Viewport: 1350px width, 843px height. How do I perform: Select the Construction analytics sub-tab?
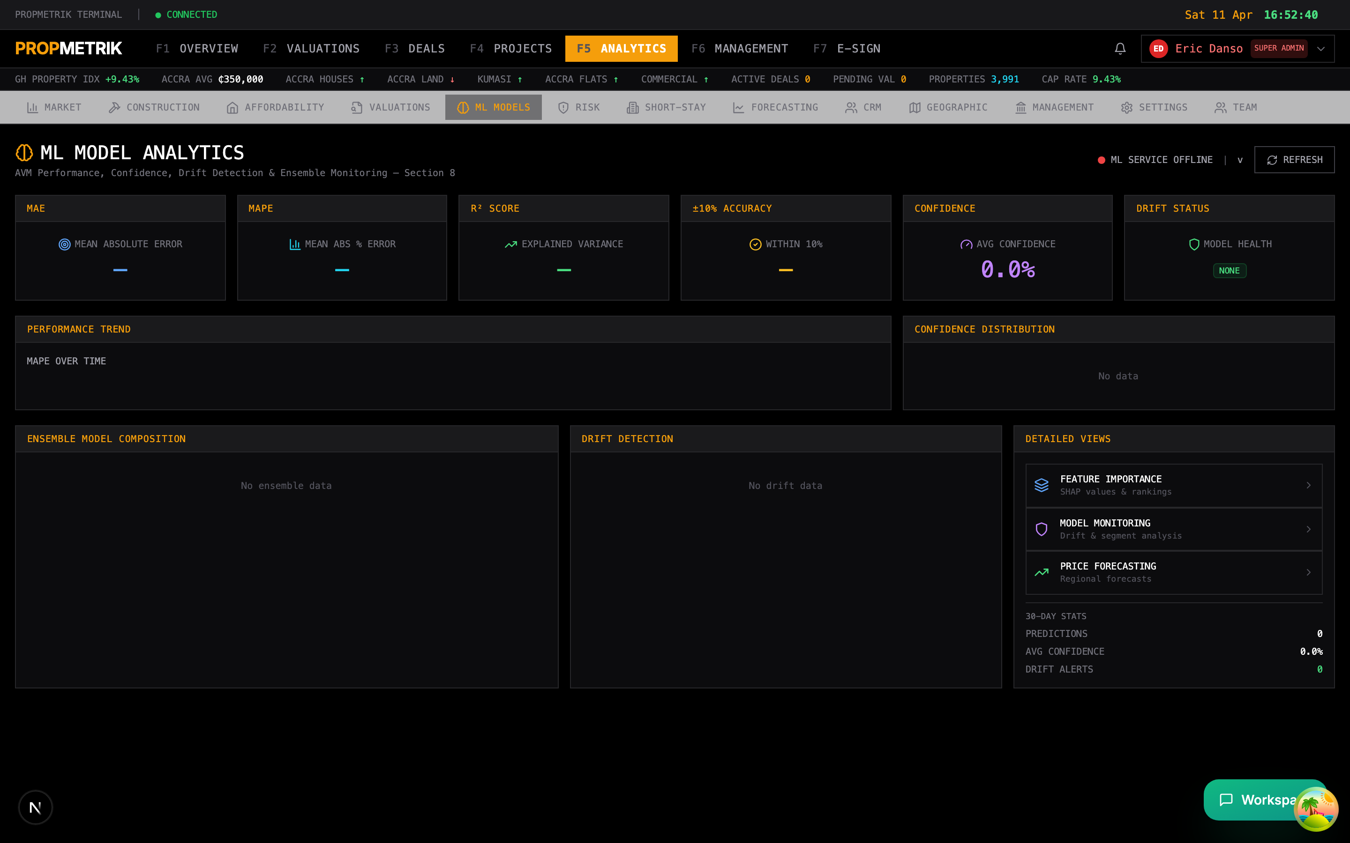point(154,107)
